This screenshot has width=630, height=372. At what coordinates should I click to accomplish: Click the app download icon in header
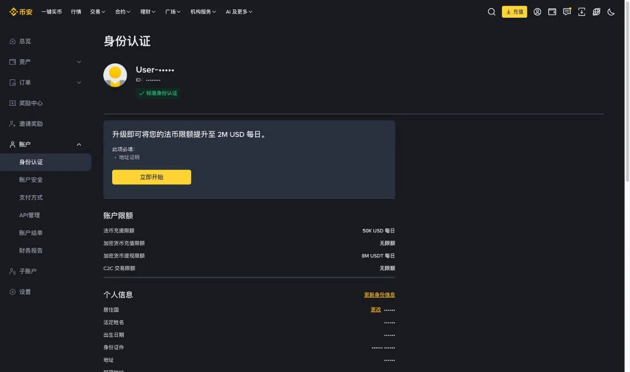click(x=582, y=12)
